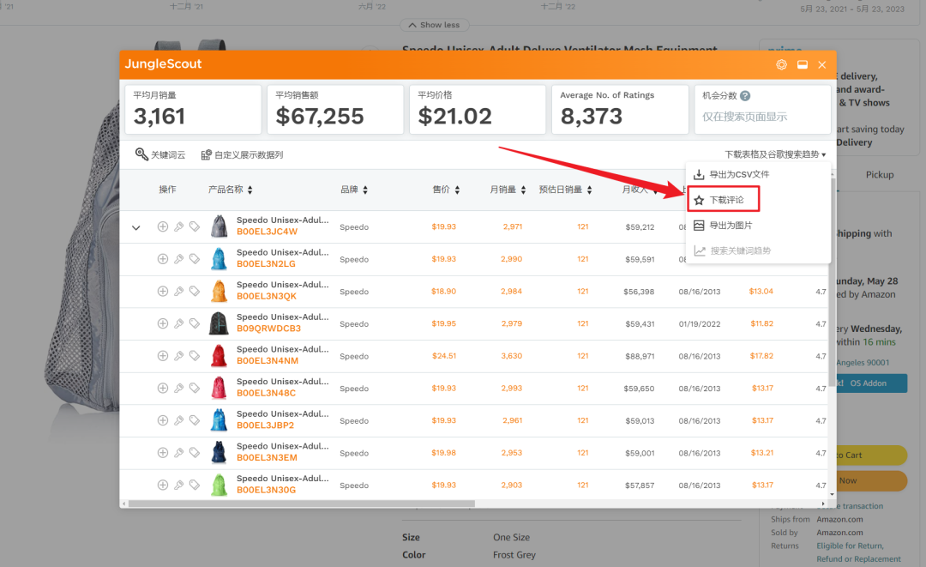Click 平均销售额 value $67,255
This screenshot has width=926, height=567.
tap(320, 117)
